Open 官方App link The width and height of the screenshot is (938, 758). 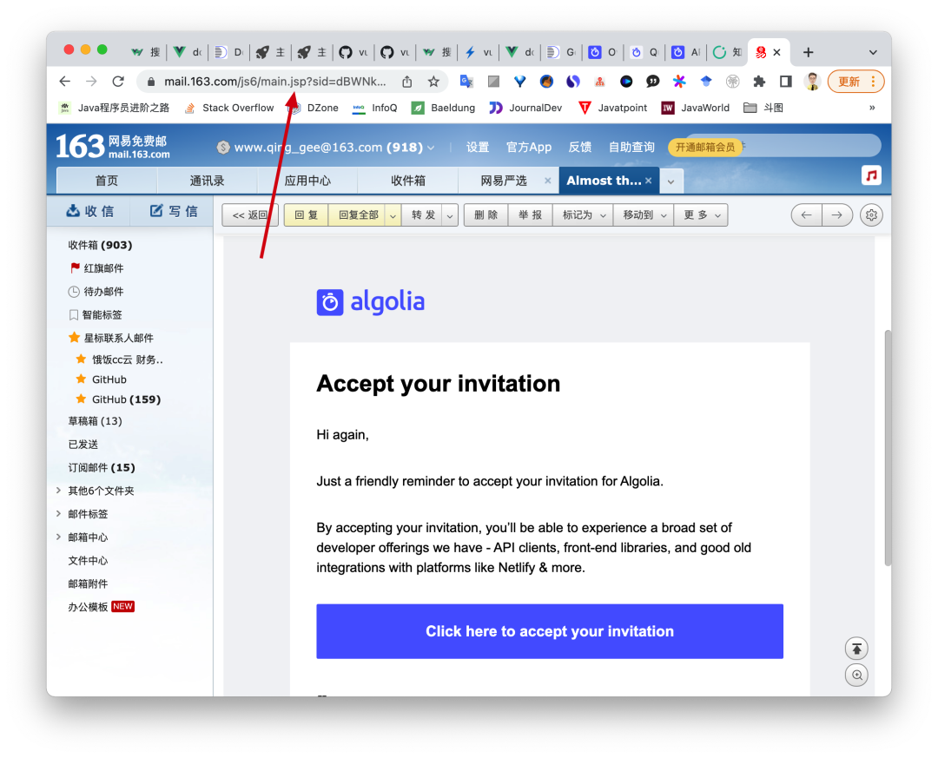529,148
